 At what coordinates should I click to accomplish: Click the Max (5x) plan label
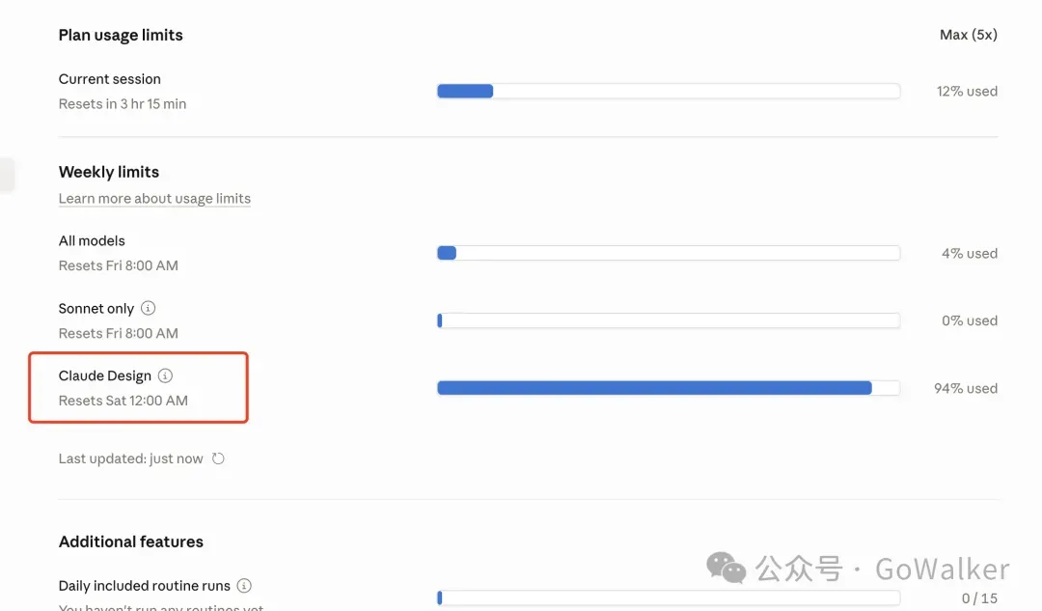tap(968, 35)
